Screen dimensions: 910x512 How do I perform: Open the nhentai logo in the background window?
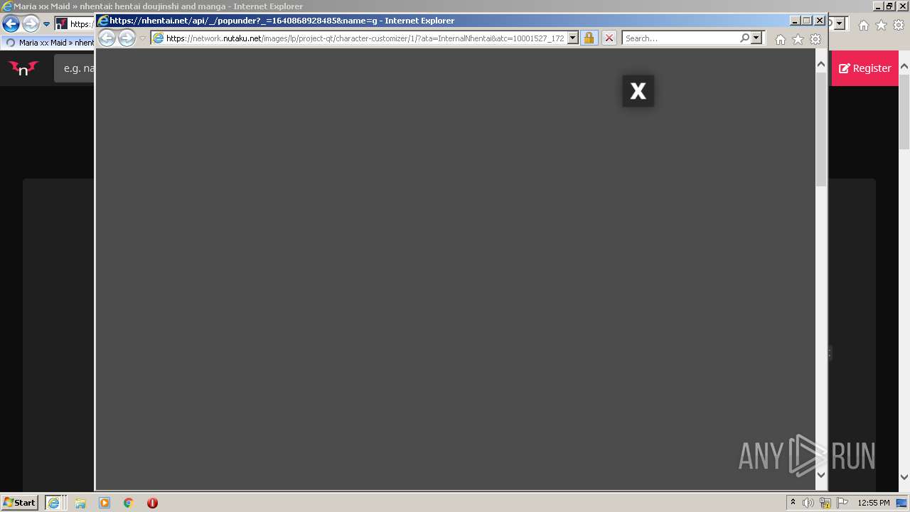(x=23, y=68)
